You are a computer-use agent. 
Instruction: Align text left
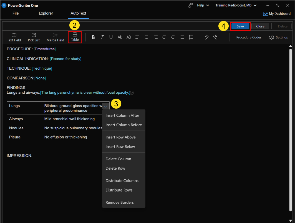[138, 37]
